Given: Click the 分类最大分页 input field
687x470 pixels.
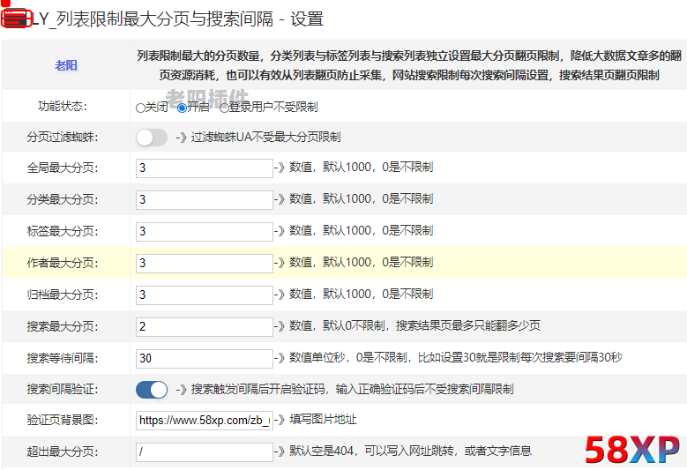Looking at the screenshot, I should [x=205, y=200].
